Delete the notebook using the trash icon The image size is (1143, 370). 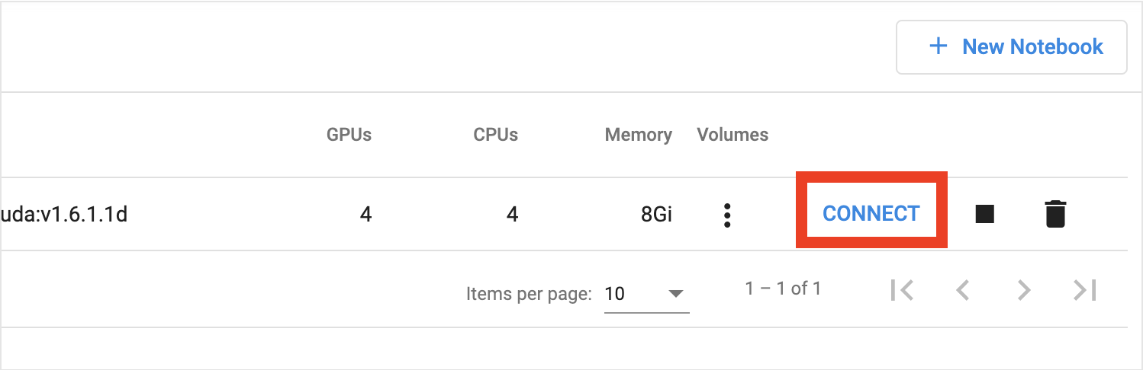tap(1055, 214)
